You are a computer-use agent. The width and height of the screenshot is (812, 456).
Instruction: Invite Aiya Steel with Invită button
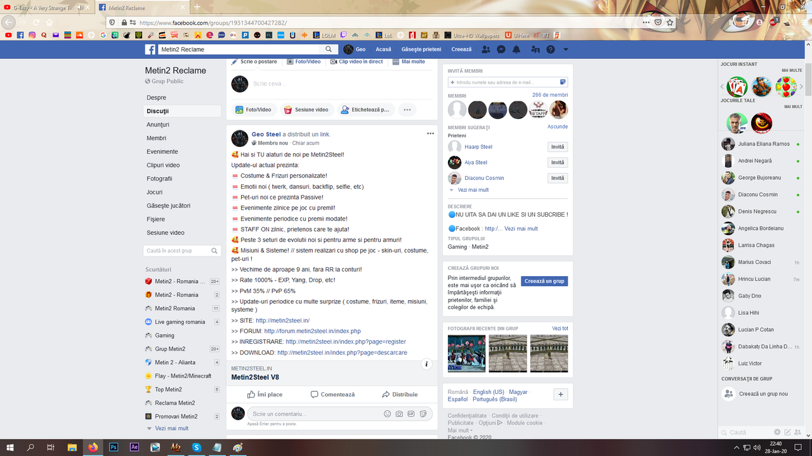(x=558, y=163)
